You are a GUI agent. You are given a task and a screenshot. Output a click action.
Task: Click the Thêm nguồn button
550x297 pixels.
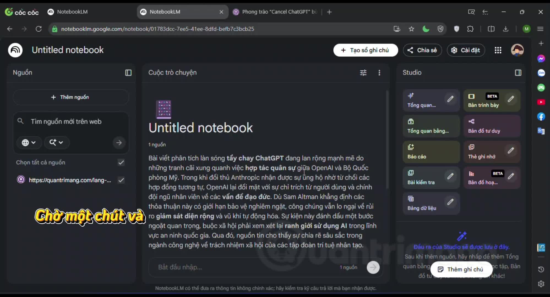(x=71, y=97)
